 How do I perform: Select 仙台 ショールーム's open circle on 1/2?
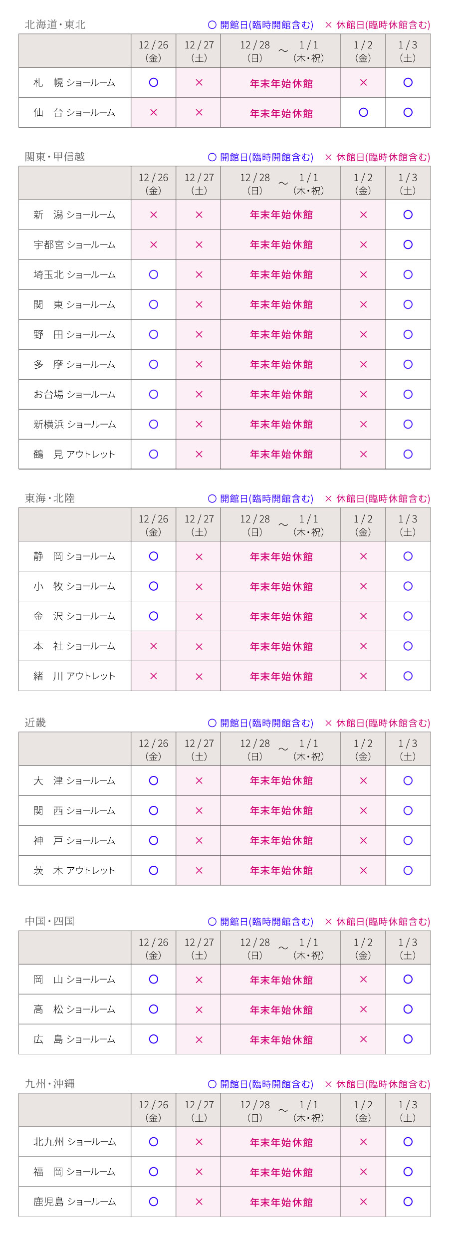pyautogui.click(x=363, y=113)
